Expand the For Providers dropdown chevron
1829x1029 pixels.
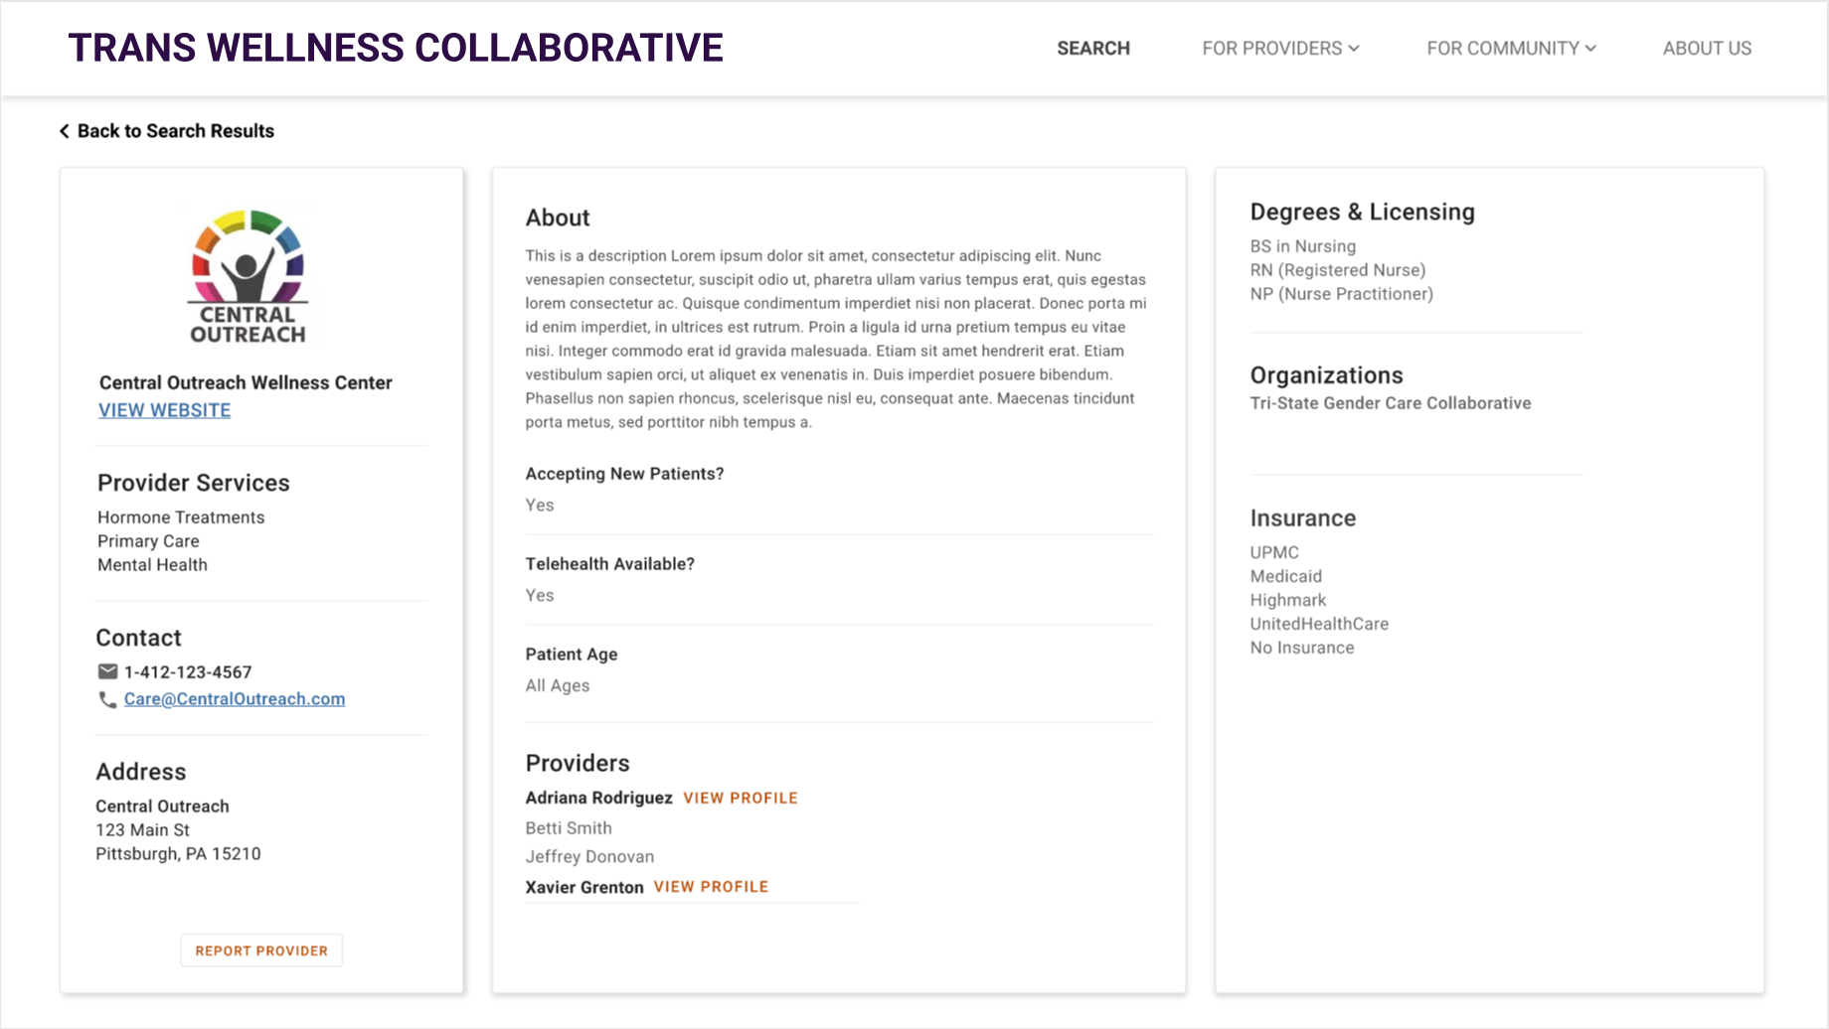pos(1354,49)
